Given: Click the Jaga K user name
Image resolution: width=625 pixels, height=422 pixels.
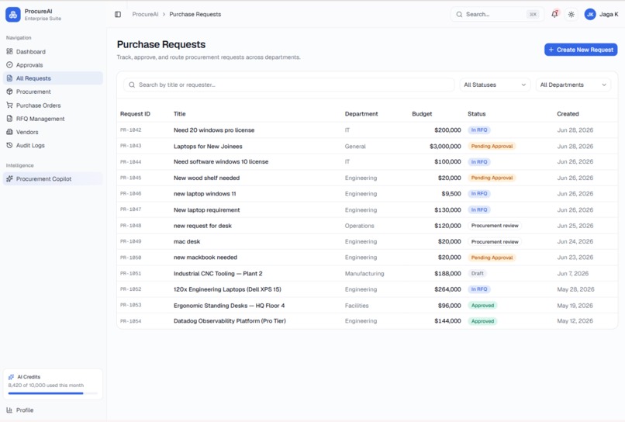Looking at the screenshot, I should click(x=609, y=15).
